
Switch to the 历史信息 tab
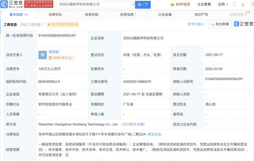(238, 15)
